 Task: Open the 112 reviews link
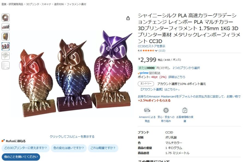[x=162, y=51]
